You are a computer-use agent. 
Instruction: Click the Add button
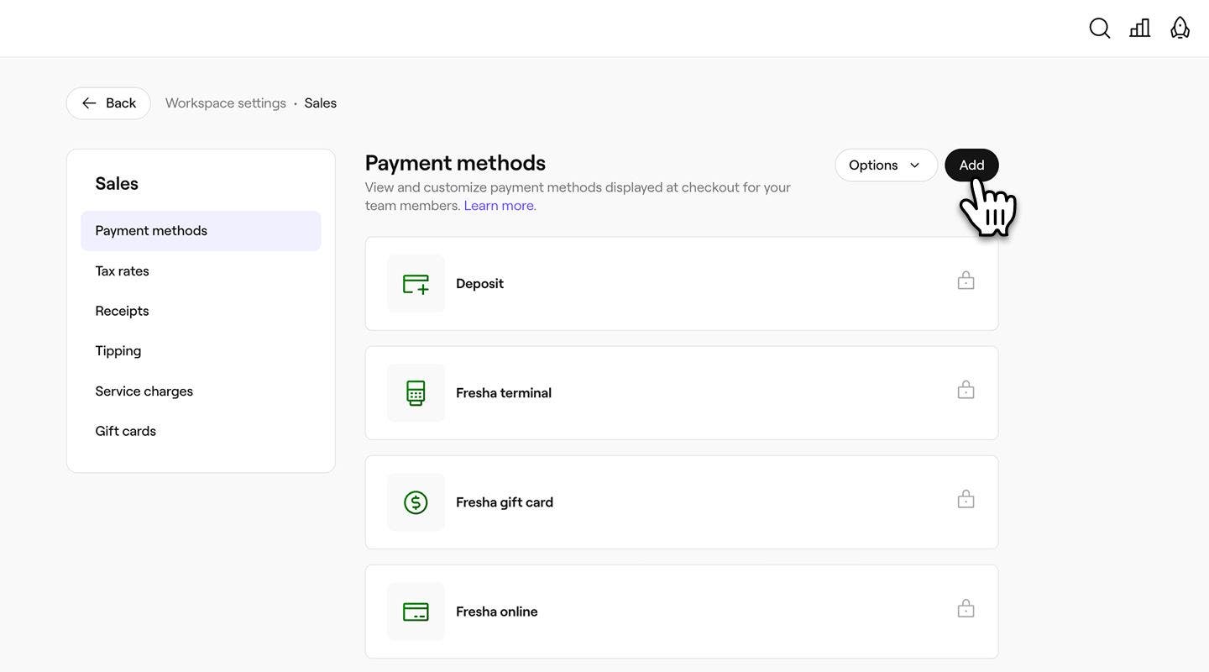coord(971,165)
